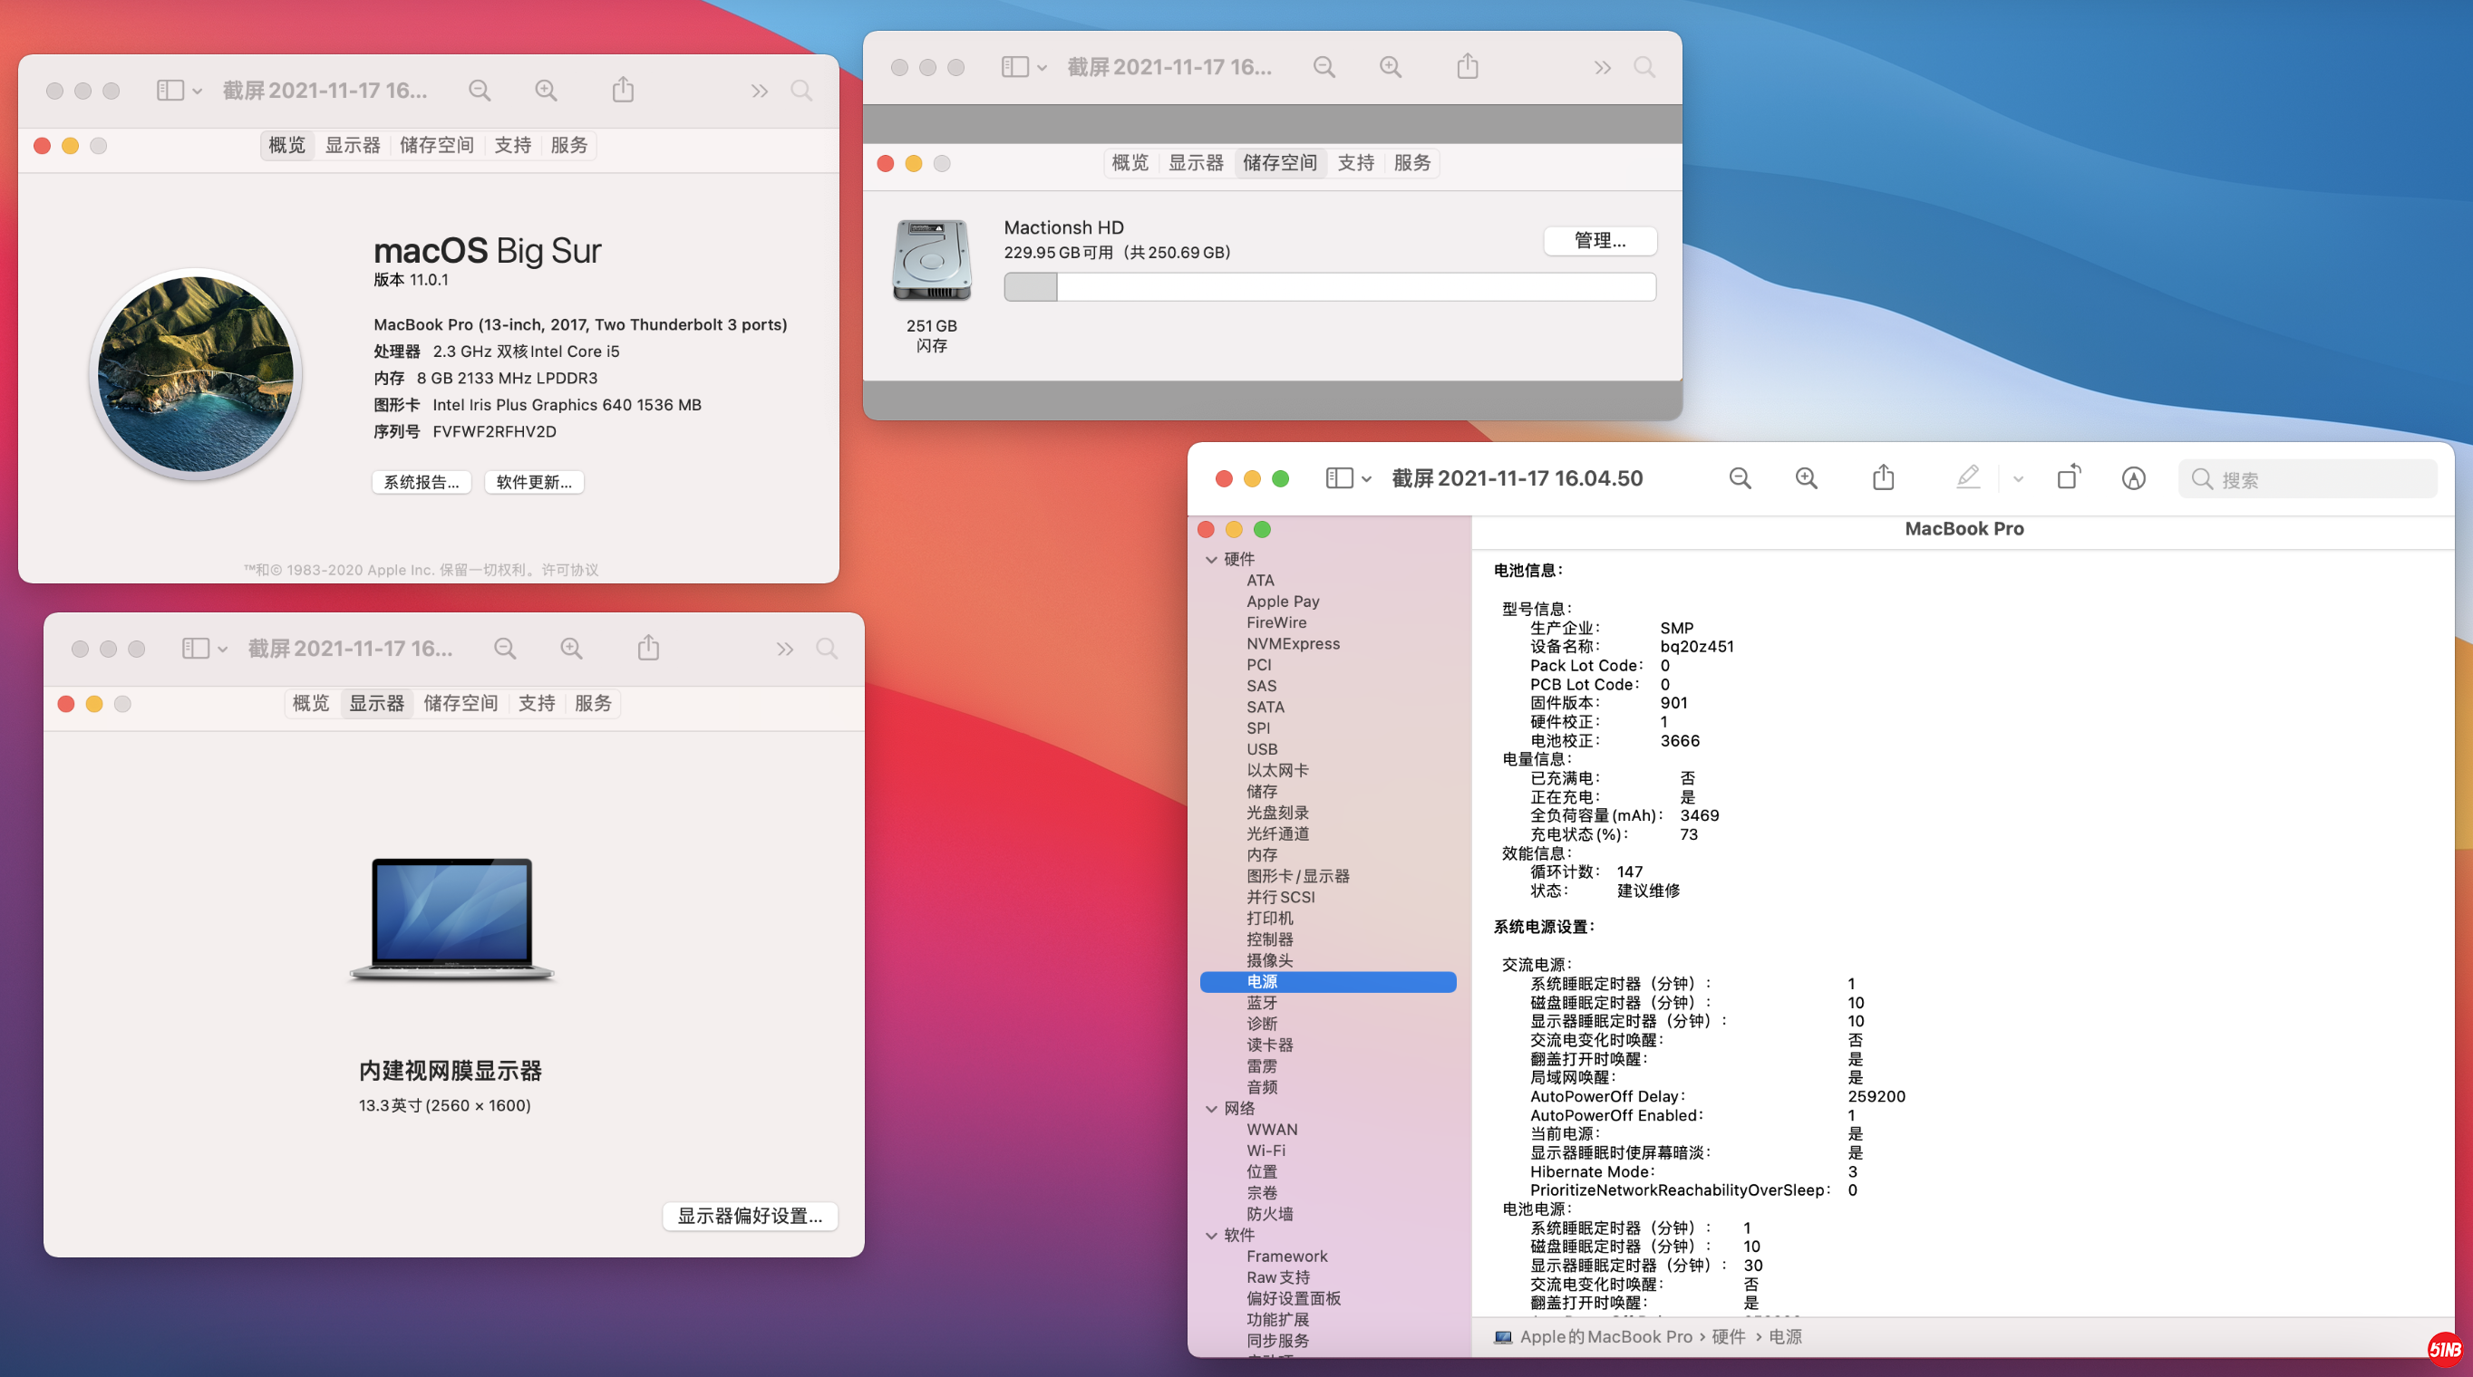The image size is (2473, 1377).
Task: Select 显示器 tab in storage window
Action: click(x=1195, y=163)
